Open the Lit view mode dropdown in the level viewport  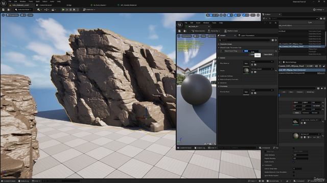(23, 15)
